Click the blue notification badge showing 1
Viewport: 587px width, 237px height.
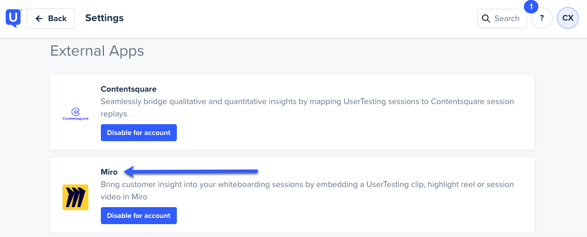pos(531,7)
